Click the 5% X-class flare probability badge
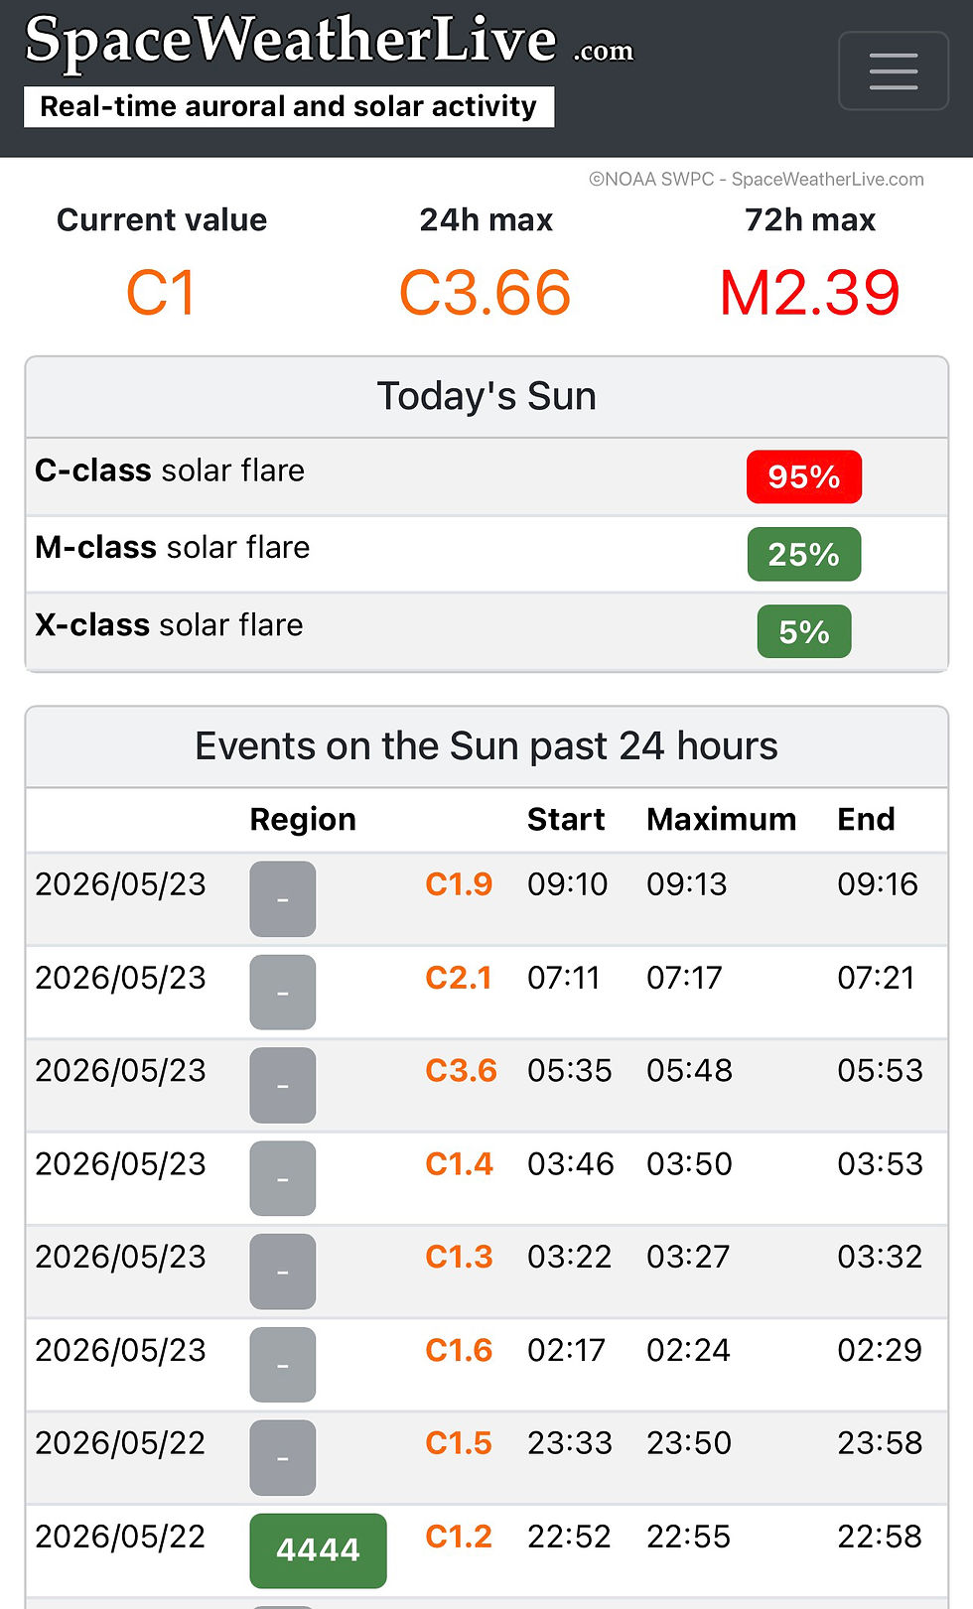This screenshot has height=1609, width=973. [804, 631]
